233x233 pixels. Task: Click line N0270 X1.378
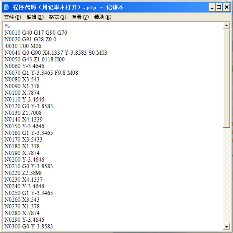(22, 206)
